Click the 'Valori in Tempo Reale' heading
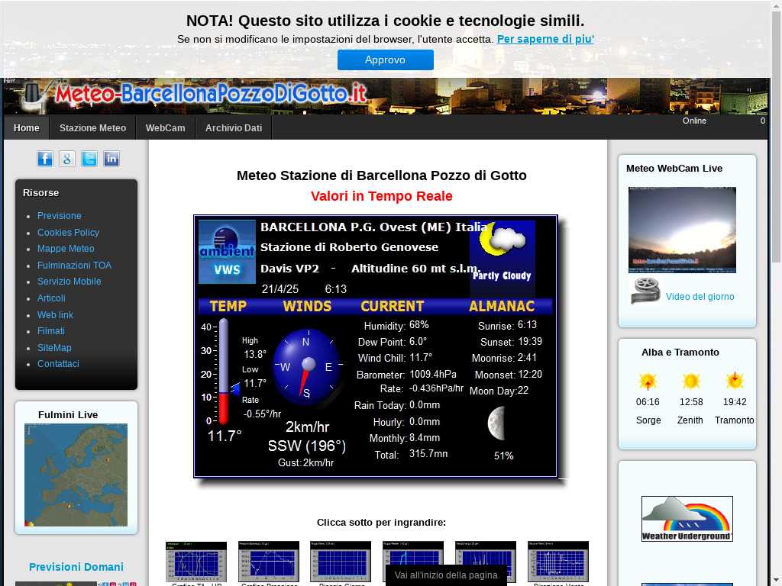 tap(382, 196)
